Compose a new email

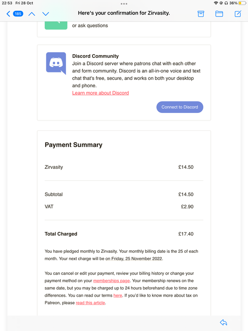point(238,14)
